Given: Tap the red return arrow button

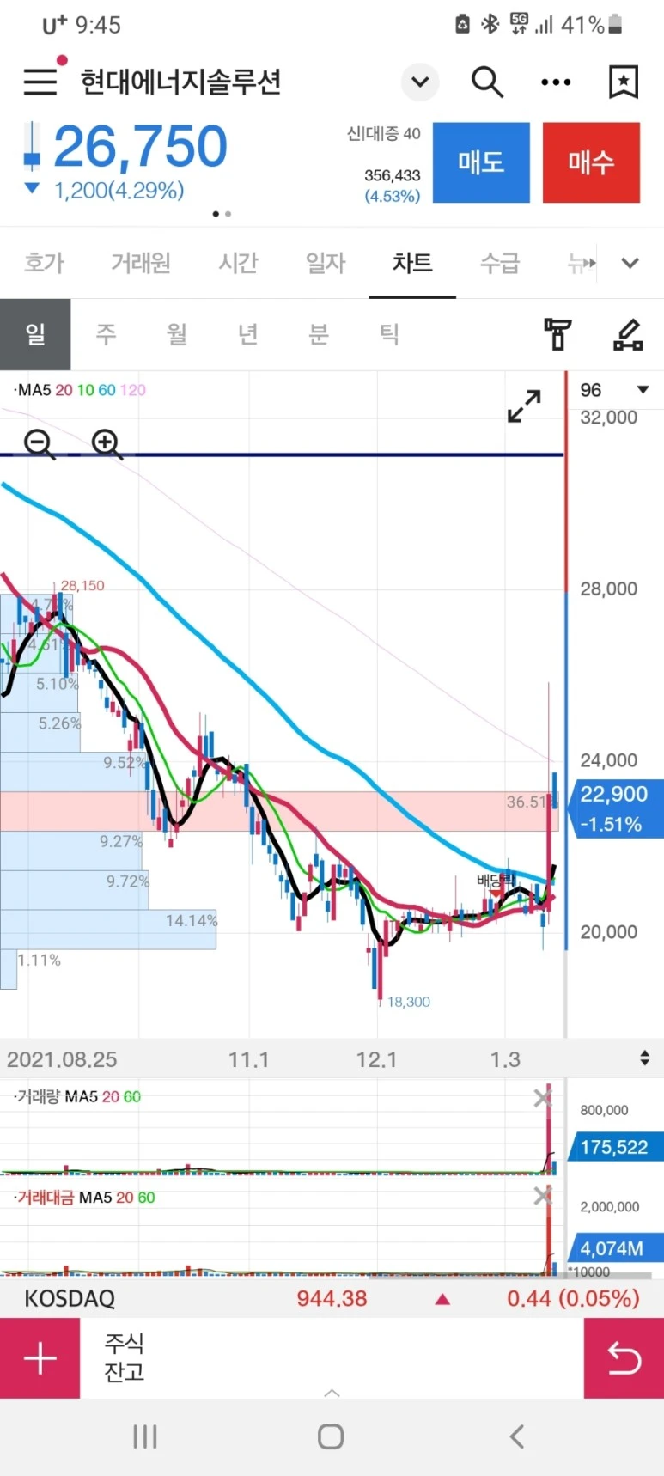Looking at the screenshot, I should click(x=624, y=1358).
